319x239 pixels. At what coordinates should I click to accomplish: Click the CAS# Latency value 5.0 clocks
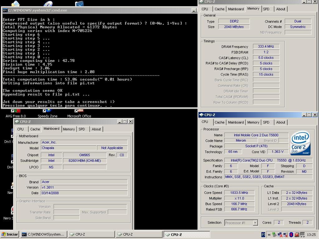[266, 58]
